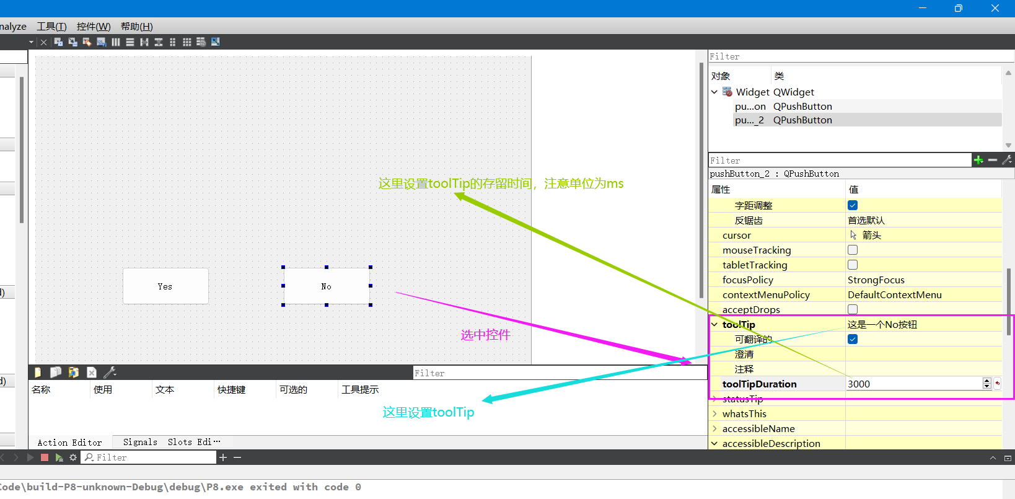Zoom in output pane with plus

223,457
